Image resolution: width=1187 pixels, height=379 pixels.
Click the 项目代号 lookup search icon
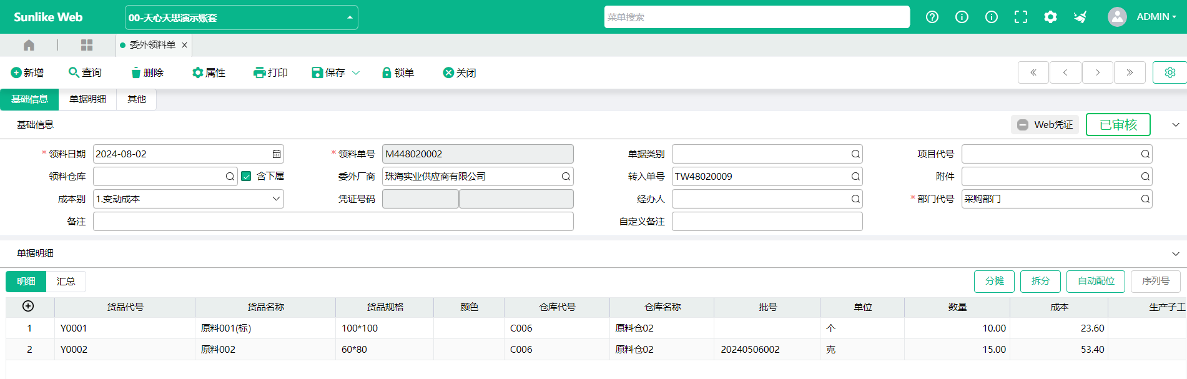pos(1145,154)
